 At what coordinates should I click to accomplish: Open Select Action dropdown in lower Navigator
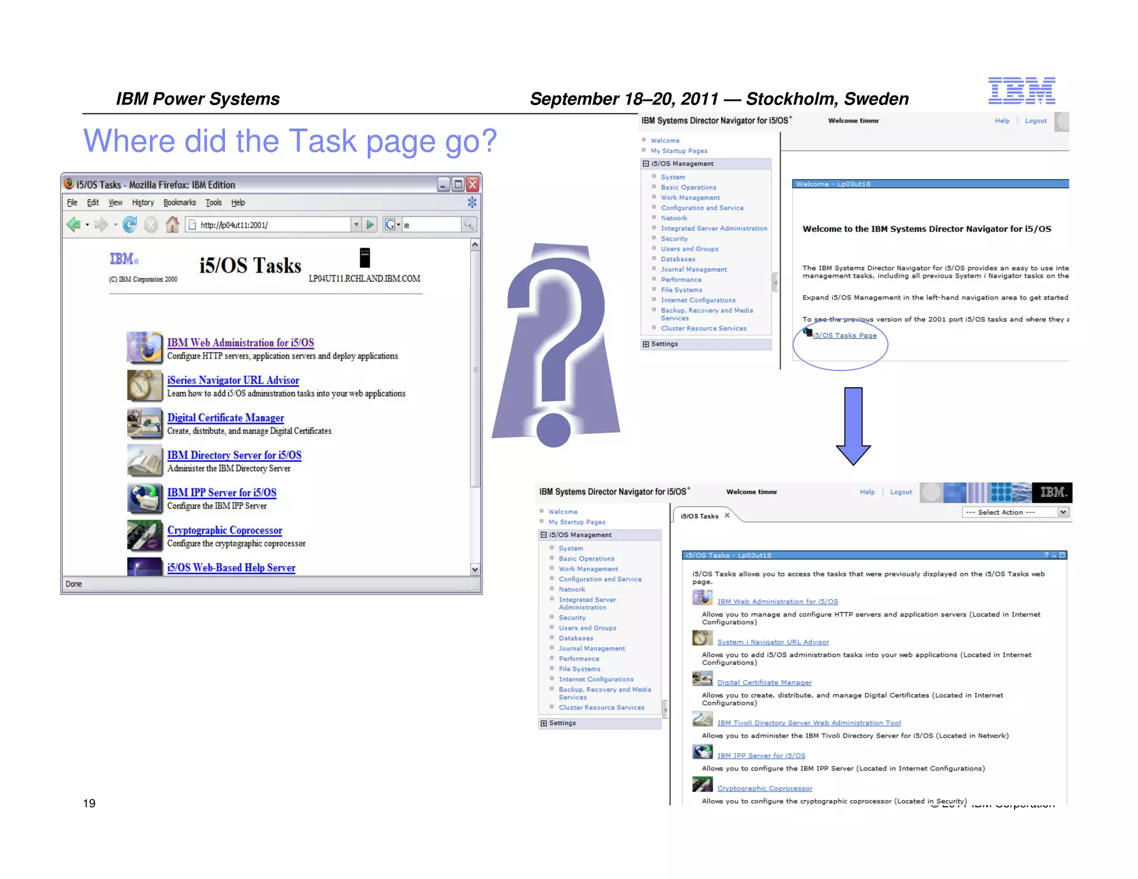click(x=1015, y=512)
